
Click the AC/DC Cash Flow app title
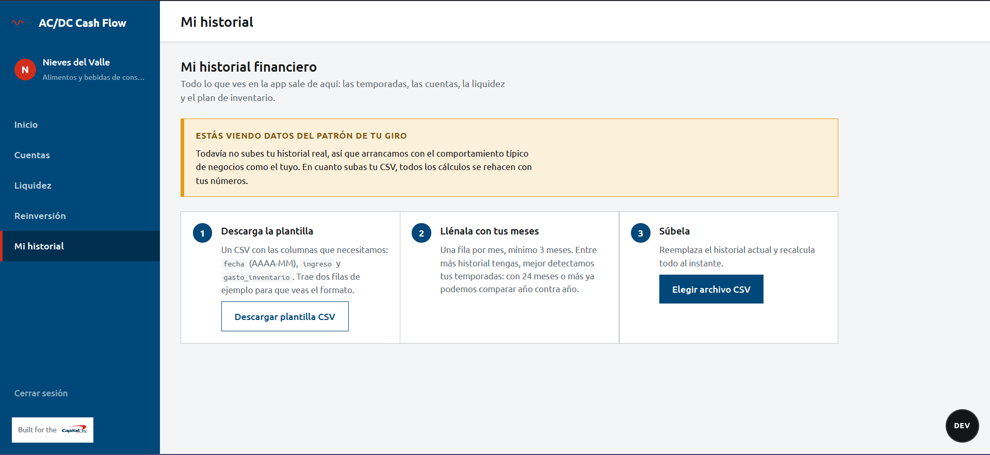pyautogui.click(x=83, y=23)
